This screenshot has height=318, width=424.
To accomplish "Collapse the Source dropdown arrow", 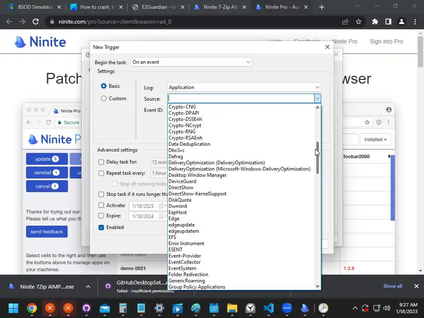I will coord(318,99).
